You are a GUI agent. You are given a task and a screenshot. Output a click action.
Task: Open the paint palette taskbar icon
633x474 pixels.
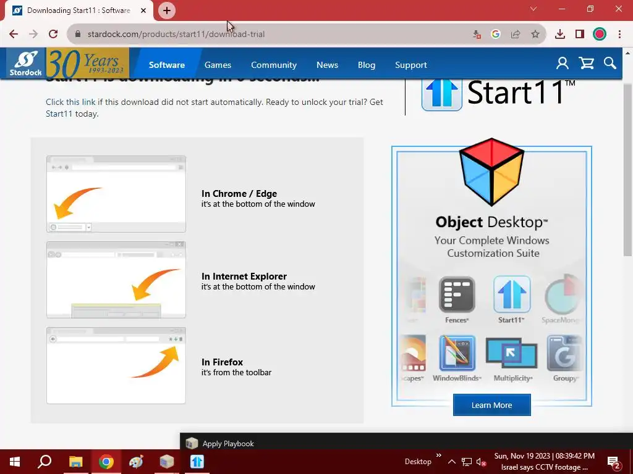pyautogui.click(x=136, y=462)
